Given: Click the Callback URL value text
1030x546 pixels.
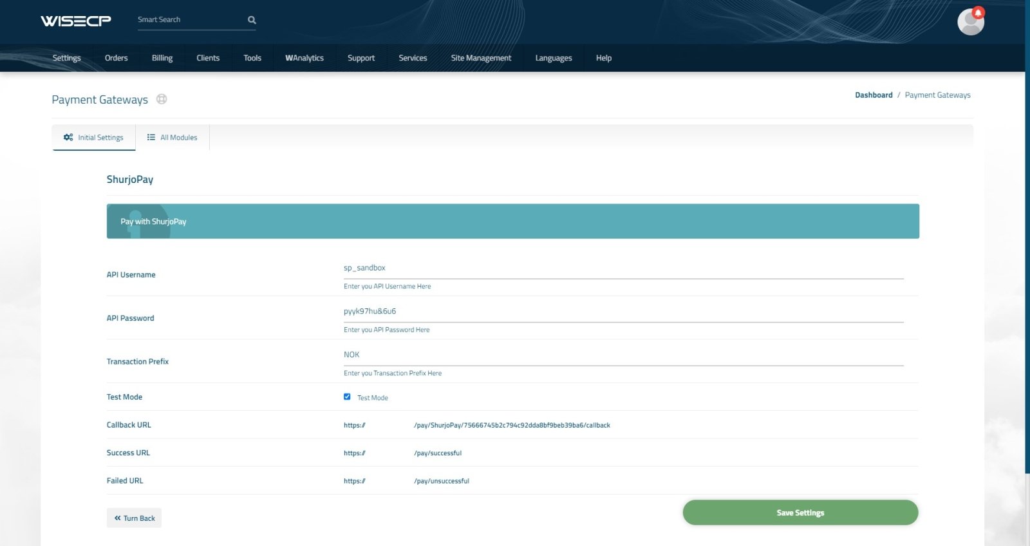Looking at the screenshot, I should click(477, 426).
